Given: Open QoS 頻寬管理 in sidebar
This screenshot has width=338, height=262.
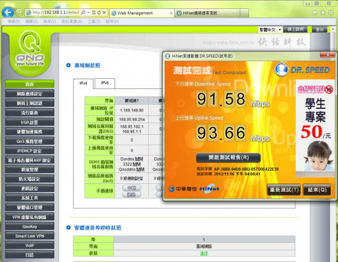Looking at the screenshot, I should [x=30, y=141].
